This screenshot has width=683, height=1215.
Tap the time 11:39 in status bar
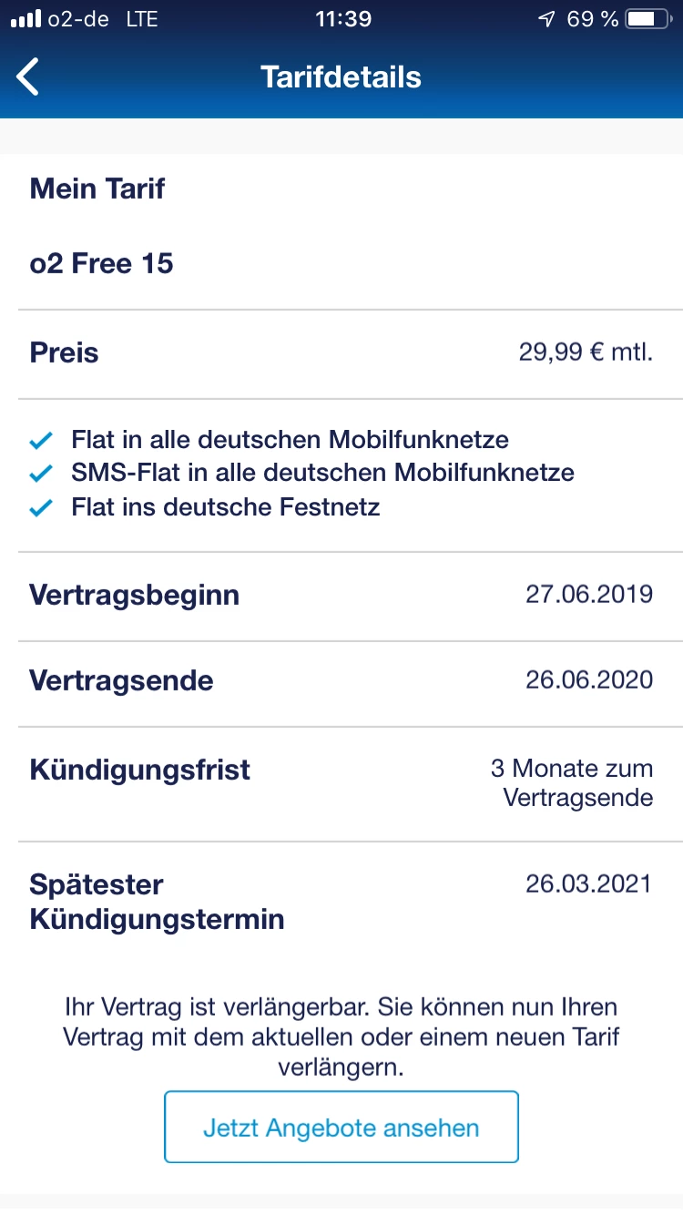click(342, 19)
